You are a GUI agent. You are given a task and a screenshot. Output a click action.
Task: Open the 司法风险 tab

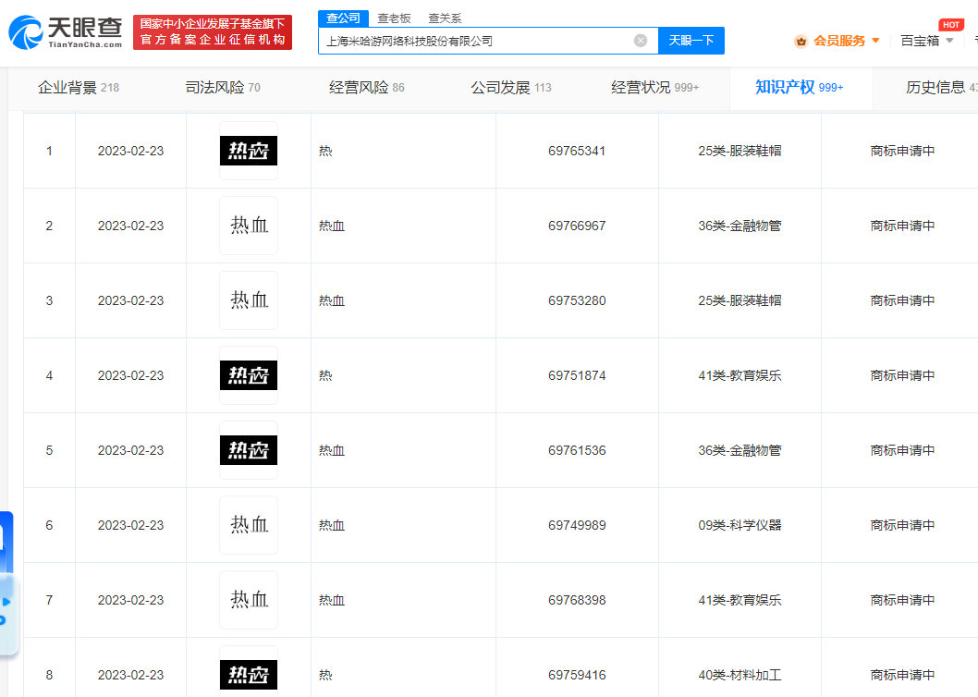pyautogui.click(x=223, y=88)
